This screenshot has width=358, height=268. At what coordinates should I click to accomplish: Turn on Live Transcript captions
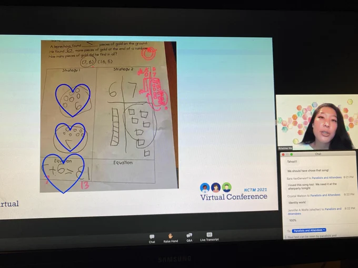(x=210, y=237)
